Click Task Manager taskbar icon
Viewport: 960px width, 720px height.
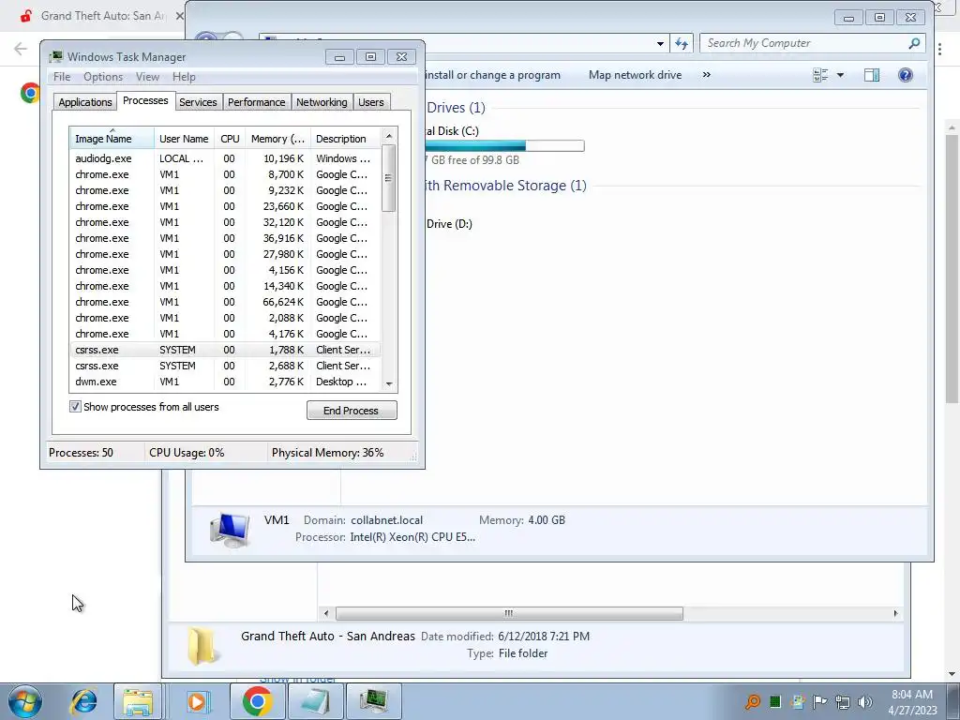coord(373,701)
